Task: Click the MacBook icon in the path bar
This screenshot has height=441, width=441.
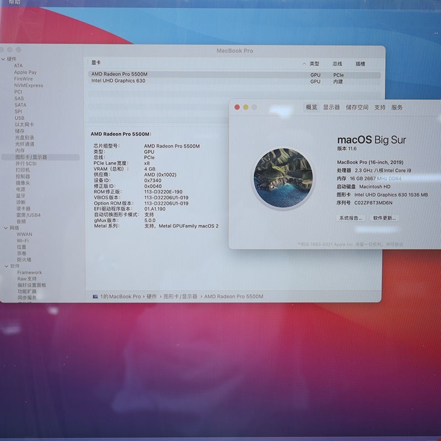Action: tap(95, 297)
